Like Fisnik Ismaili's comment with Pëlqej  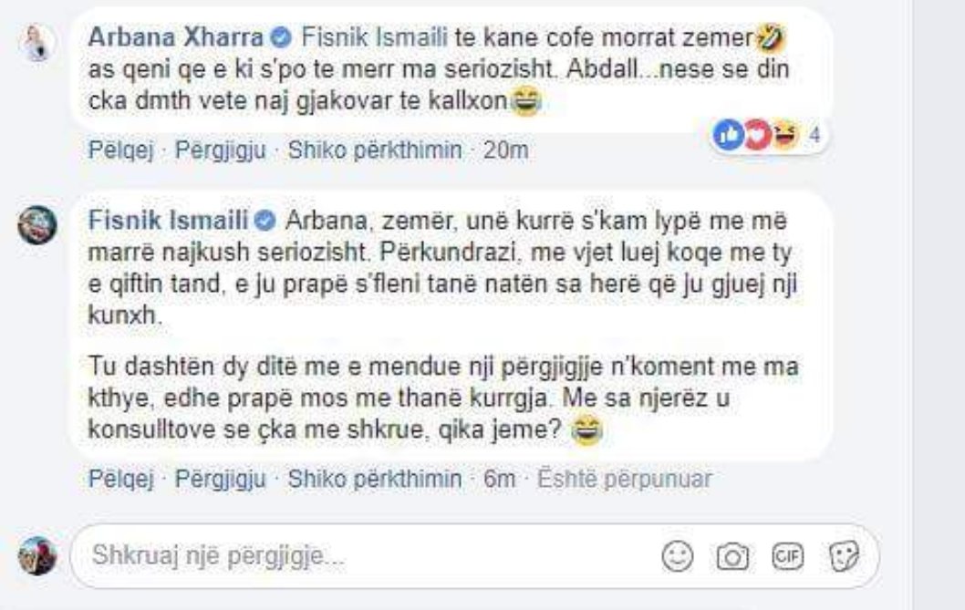[124, 478]
